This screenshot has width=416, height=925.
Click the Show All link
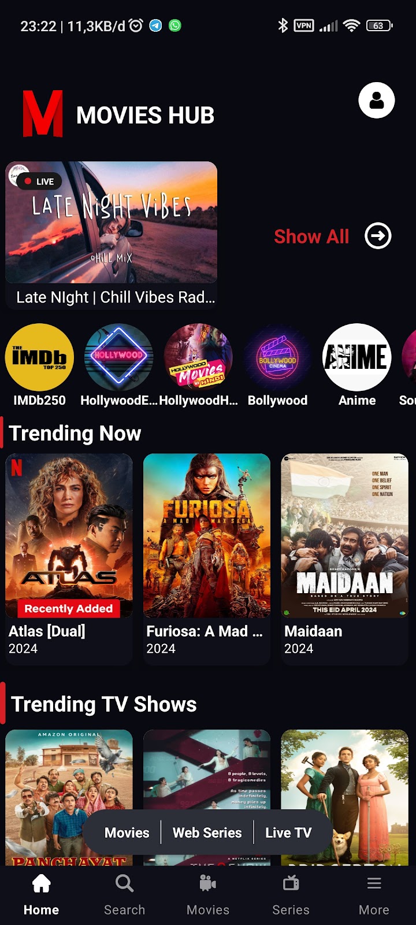point(311,236)
